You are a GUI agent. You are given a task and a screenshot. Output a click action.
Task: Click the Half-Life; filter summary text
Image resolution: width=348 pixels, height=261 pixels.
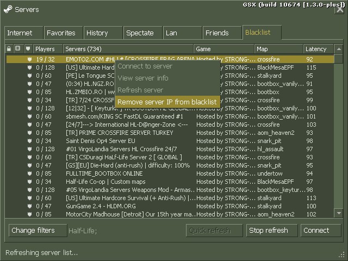pos(83,231)
